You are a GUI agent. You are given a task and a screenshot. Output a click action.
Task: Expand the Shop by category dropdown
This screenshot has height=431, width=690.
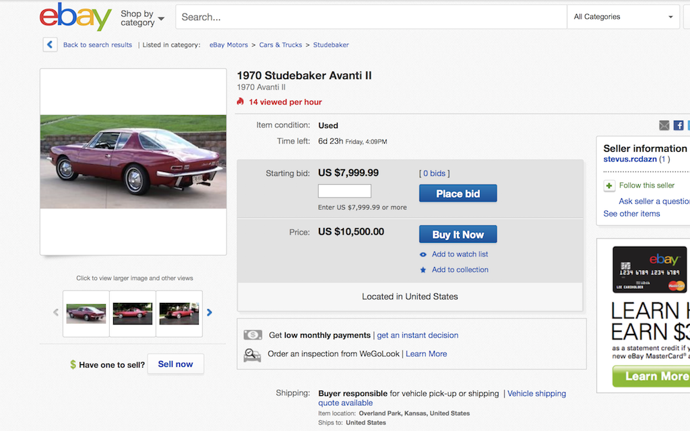pyautogui.click(x=142, y=18)
